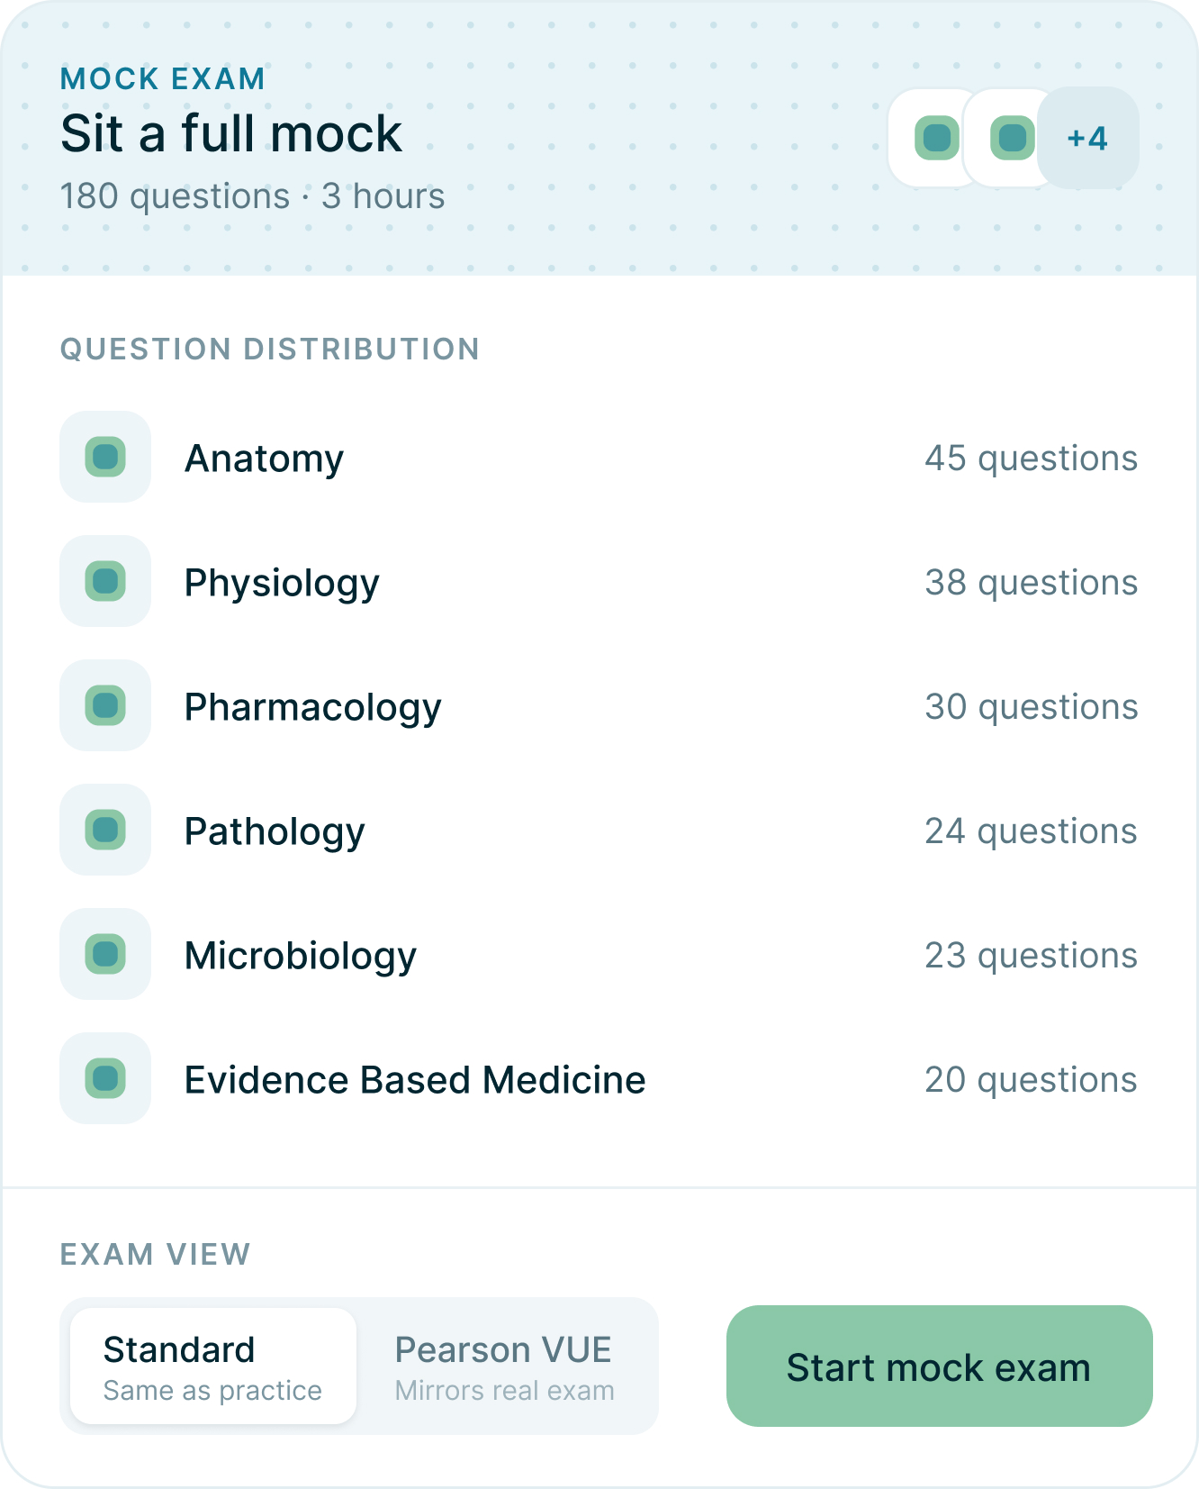Click the first subject avatar in header

936,138
